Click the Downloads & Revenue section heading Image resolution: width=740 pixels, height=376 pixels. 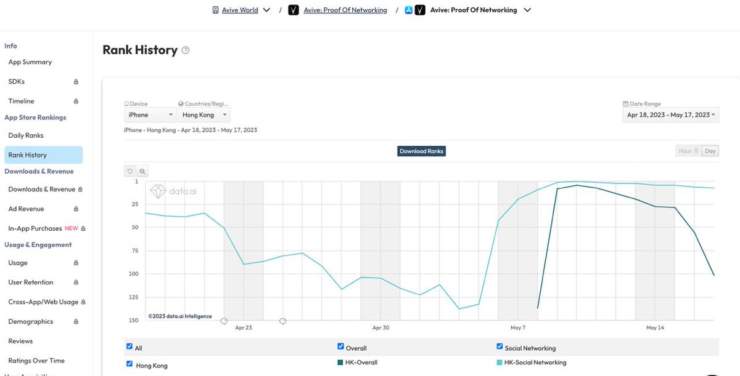click(39, 172)
